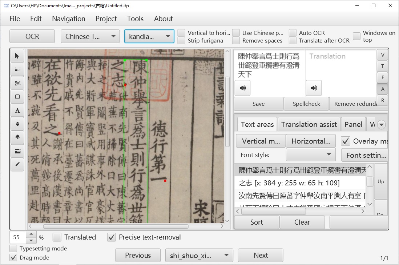399x265 pixels.
Task: Click the F side button
Action: tap(382, 77)
